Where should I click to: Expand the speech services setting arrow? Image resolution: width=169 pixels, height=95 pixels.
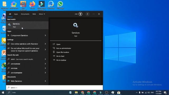pos(45,50)
